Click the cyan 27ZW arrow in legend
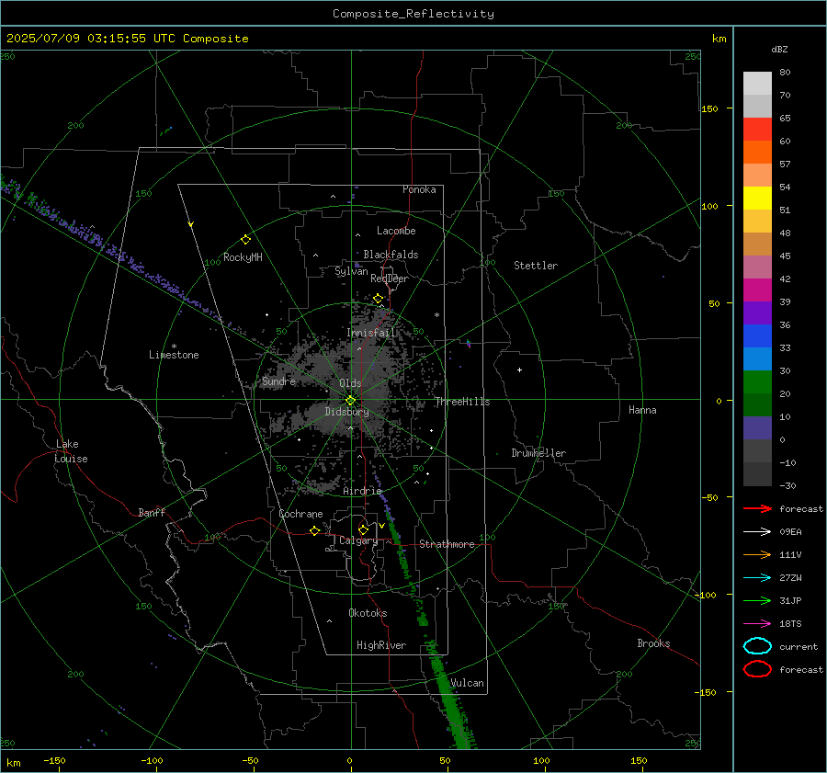The width and height of the screenshot is (827, 773). 757,578
